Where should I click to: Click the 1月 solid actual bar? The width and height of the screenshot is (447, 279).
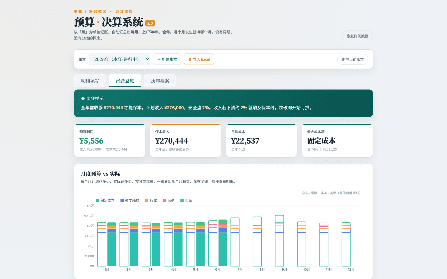tap(112, 244)
